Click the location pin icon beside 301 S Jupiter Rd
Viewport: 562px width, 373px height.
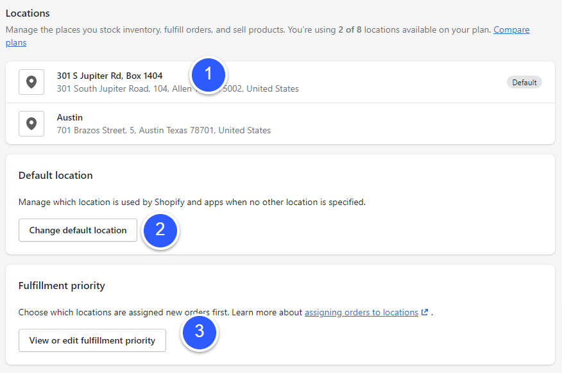tap(31, 81)
